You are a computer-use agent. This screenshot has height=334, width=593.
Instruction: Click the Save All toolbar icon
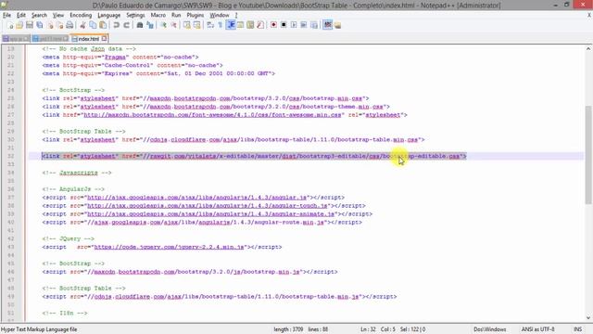point(39,25)
